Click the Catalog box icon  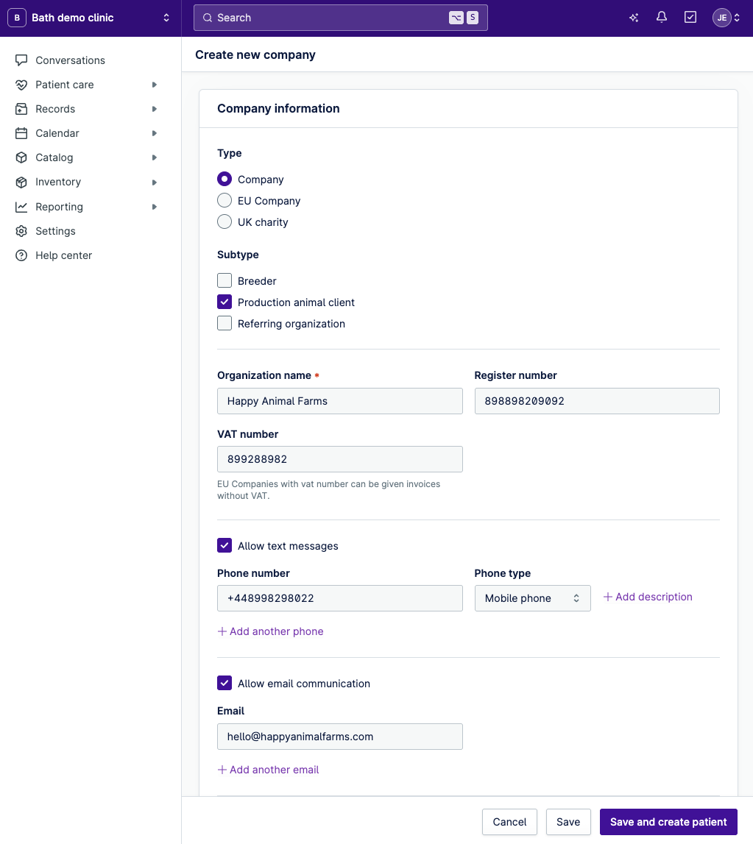tap(21, 157)
